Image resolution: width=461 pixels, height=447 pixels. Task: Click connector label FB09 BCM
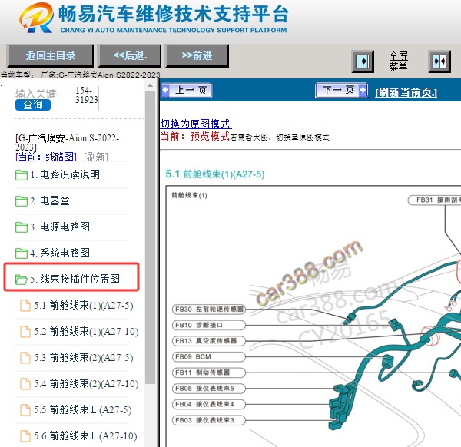pos(208,357)
